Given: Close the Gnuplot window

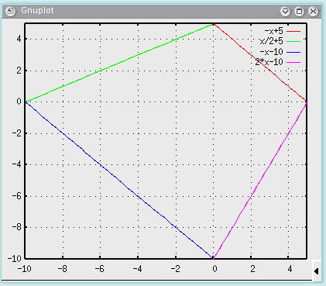Looking at the screenshot, I should coord(313,12).
